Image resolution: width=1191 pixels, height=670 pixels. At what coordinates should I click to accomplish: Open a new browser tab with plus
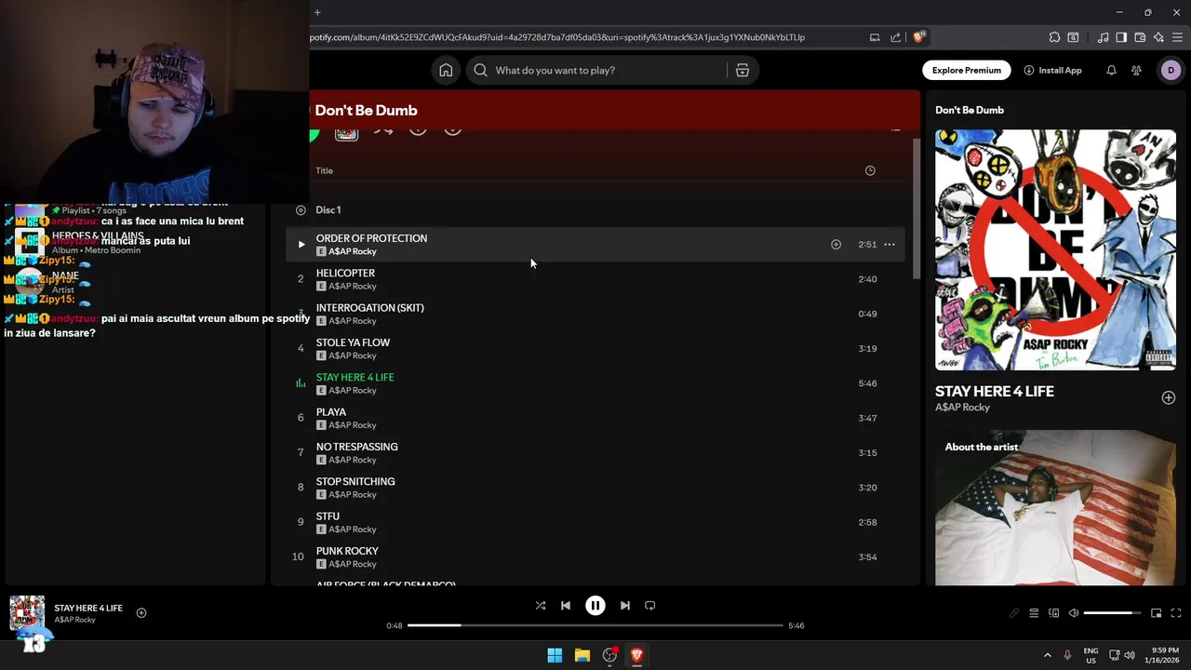point(317,12)
